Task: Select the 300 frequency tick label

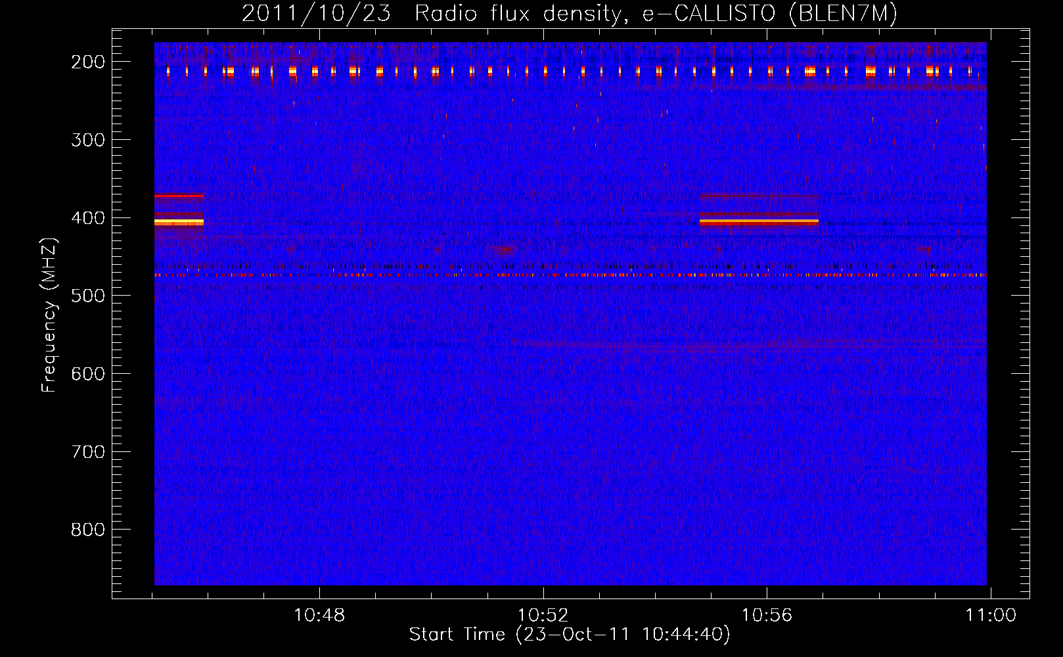Action: (x=88, y=140)
